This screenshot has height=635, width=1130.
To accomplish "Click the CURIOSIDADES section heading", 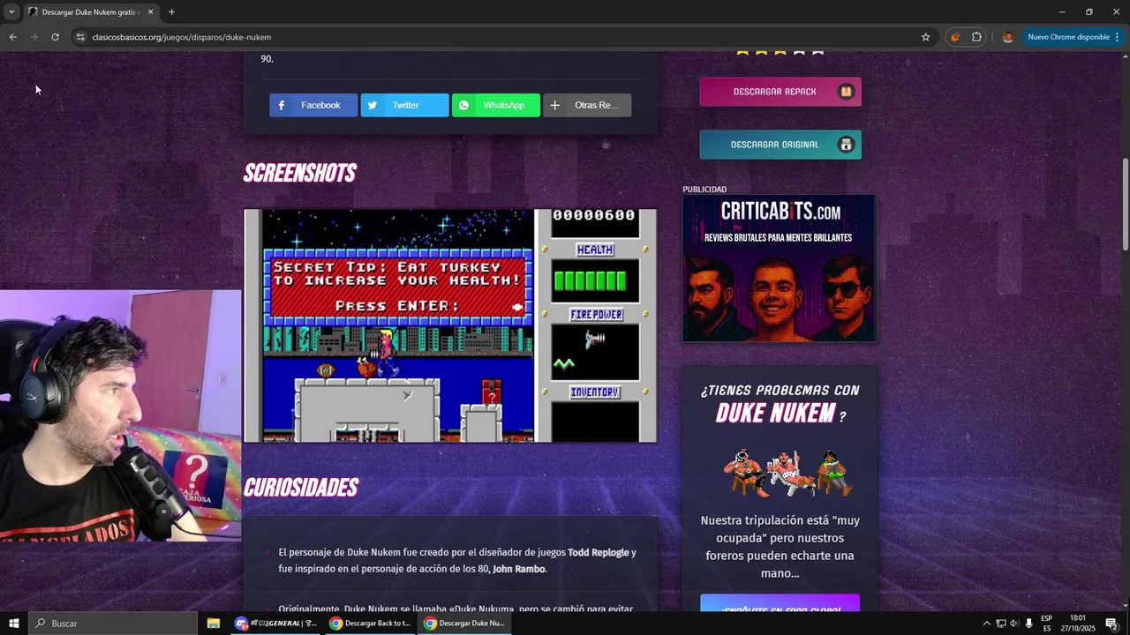I will pos(301,488).
